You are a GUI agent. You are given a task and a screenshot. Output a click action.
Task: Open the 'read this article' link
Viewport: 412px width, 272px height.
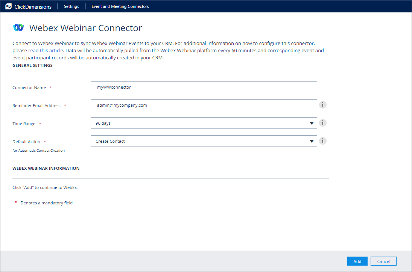coord(46,50)
